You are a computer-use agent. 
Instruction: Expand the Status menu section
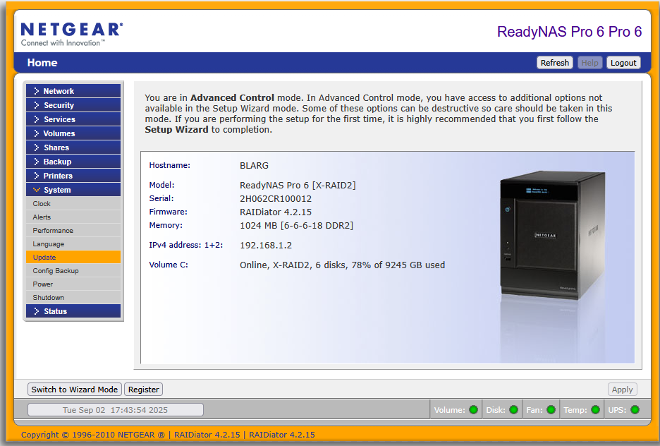coord(73,311)
